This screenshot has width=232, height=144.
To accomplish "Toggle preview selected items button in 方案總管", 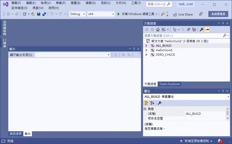I will coord(207,29).
